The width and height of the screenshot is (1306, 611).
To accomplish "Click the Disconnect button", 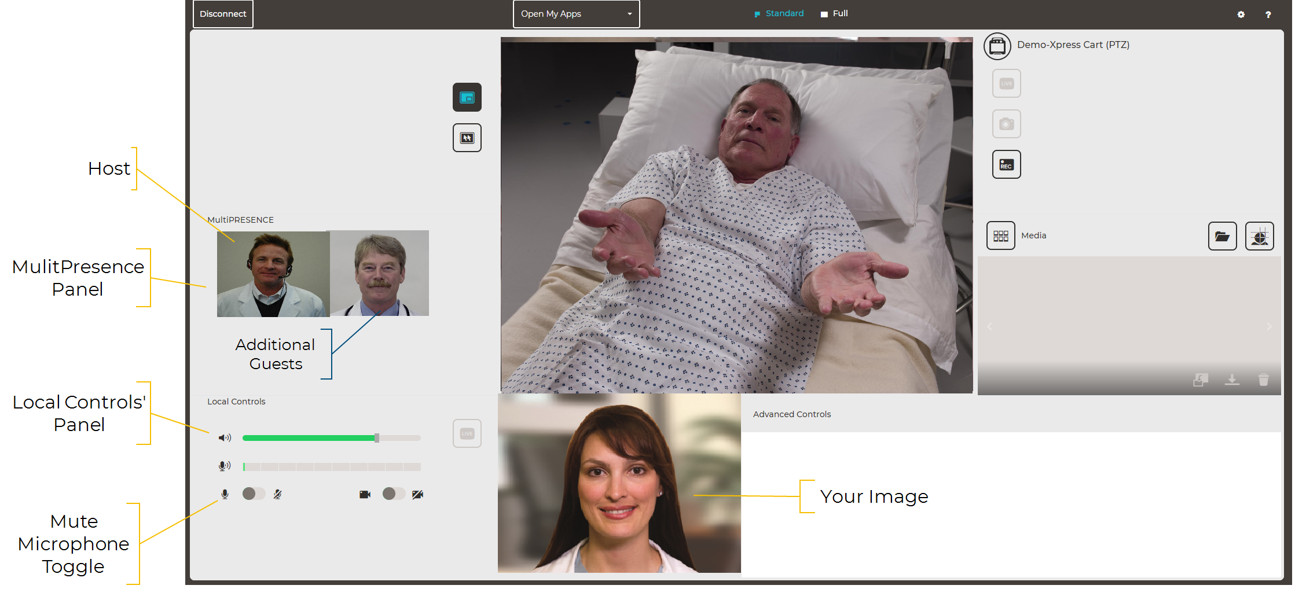I will (223, 14).
